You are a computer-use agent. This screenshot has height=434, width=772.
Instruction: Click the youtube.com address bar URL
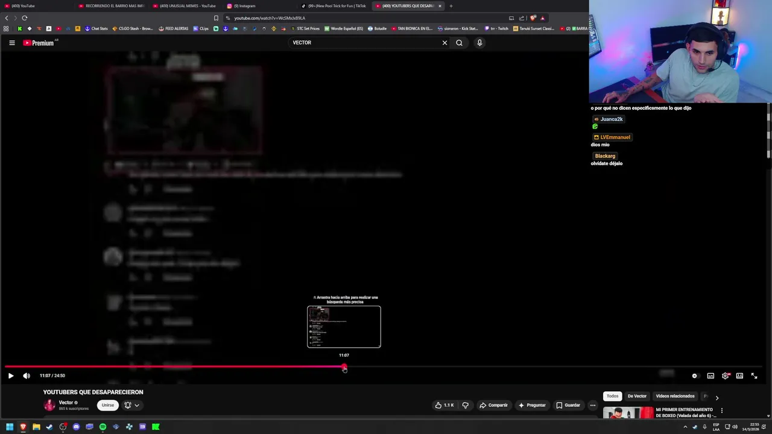click(270, 18)
